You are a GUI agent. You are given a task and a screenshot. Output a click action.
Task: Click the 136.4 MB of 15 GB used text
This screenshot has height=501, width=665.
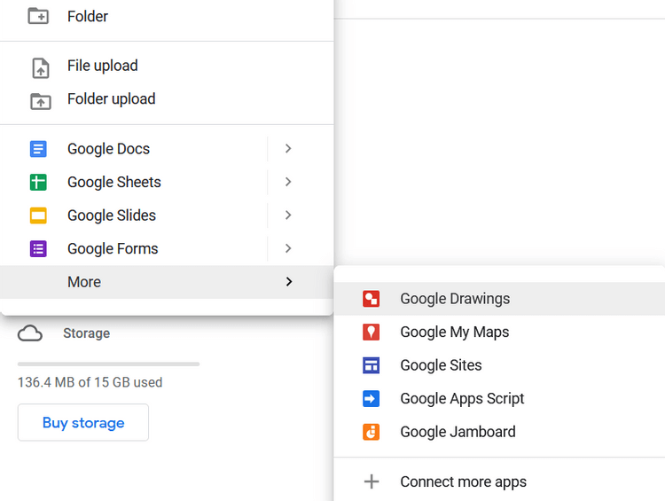click(x=90, y=382)
